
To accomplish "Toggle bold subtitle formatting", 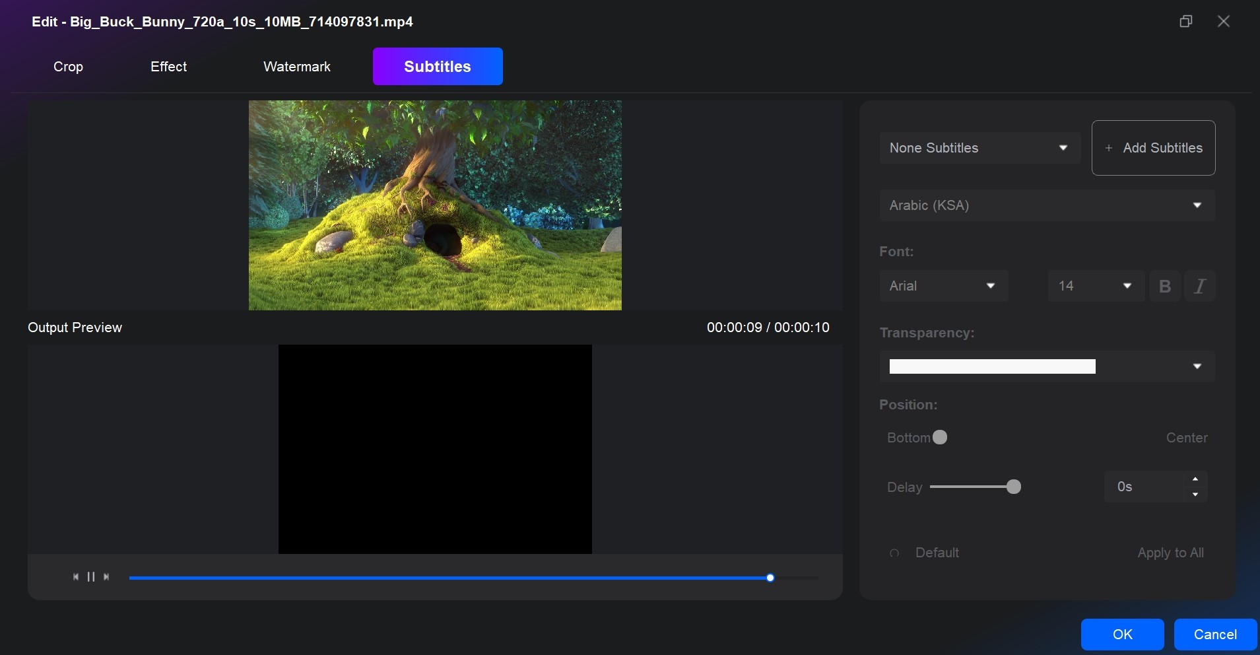I will tap(1164, 286).
